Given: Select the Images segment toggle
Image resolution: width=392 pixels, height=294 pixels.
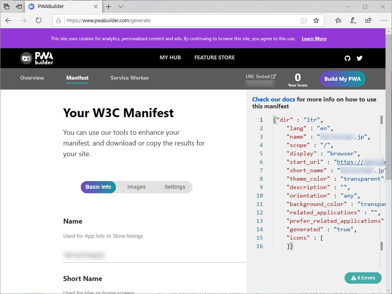Looking at the screenshot, I should [x=137, y=187].
